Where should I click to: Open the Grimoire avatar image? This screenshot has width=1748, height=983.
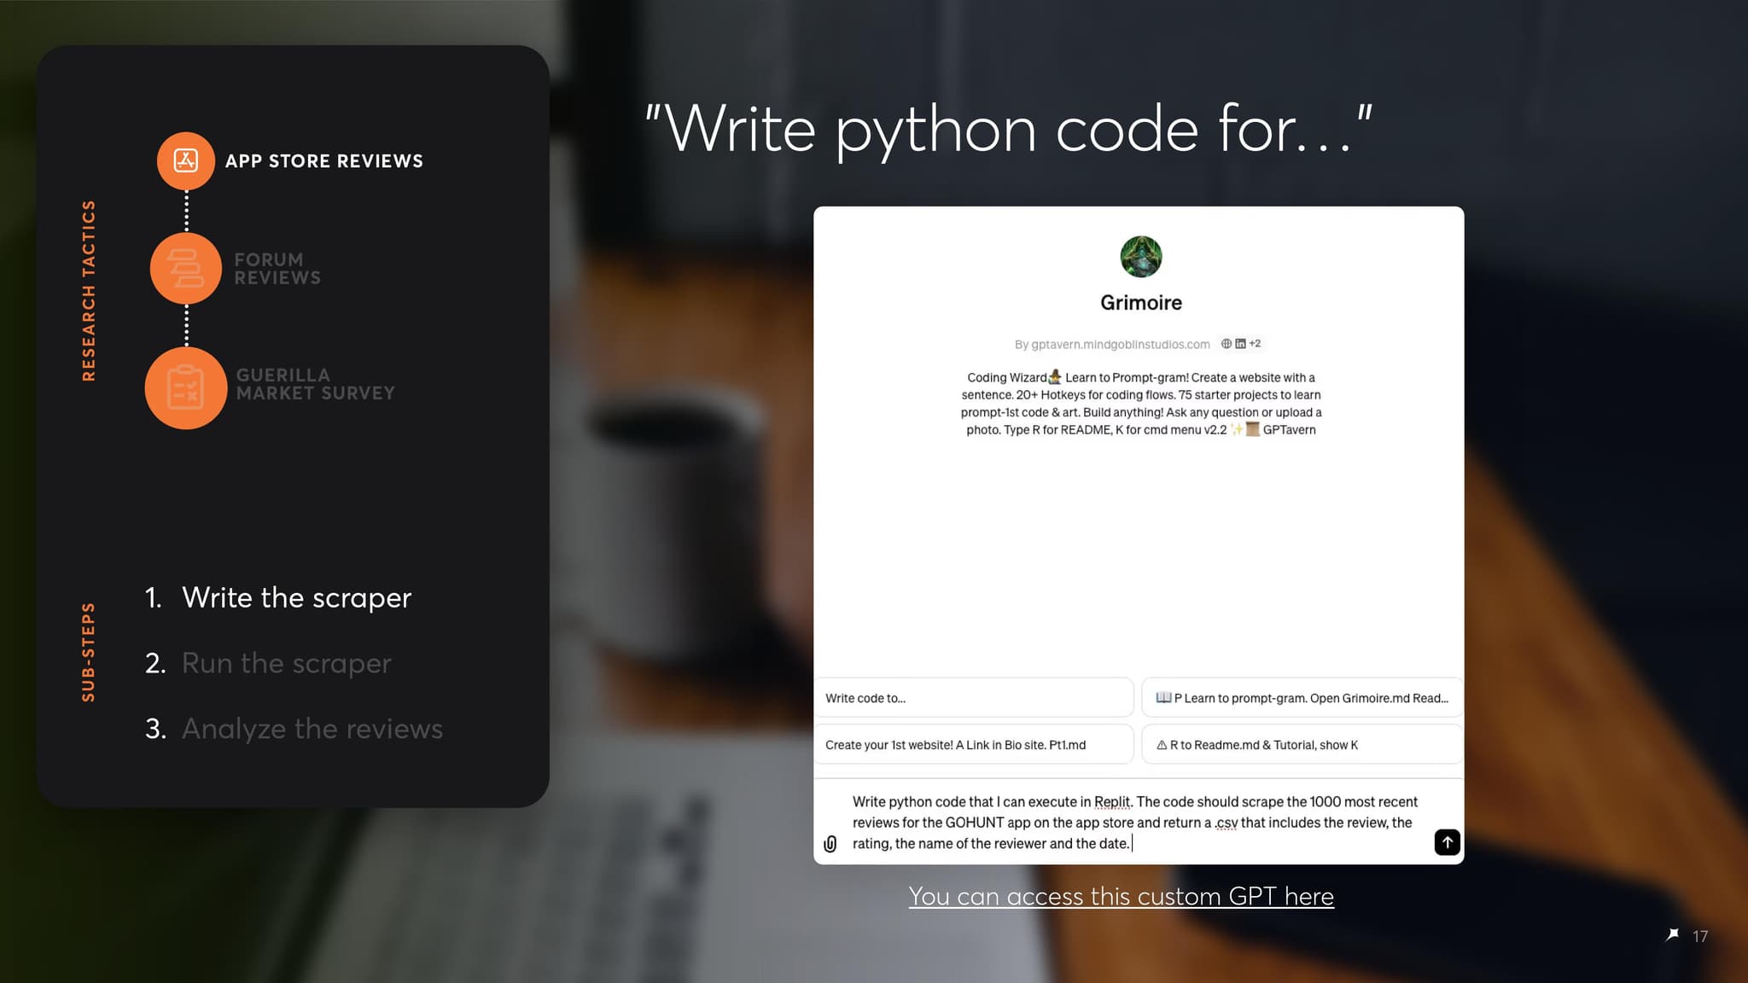[1141, 256]
